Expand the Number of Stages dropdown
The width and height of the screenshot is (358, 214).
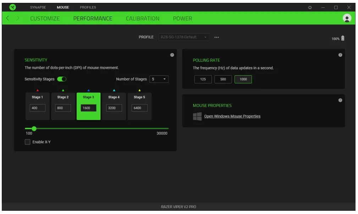(159, 79)
